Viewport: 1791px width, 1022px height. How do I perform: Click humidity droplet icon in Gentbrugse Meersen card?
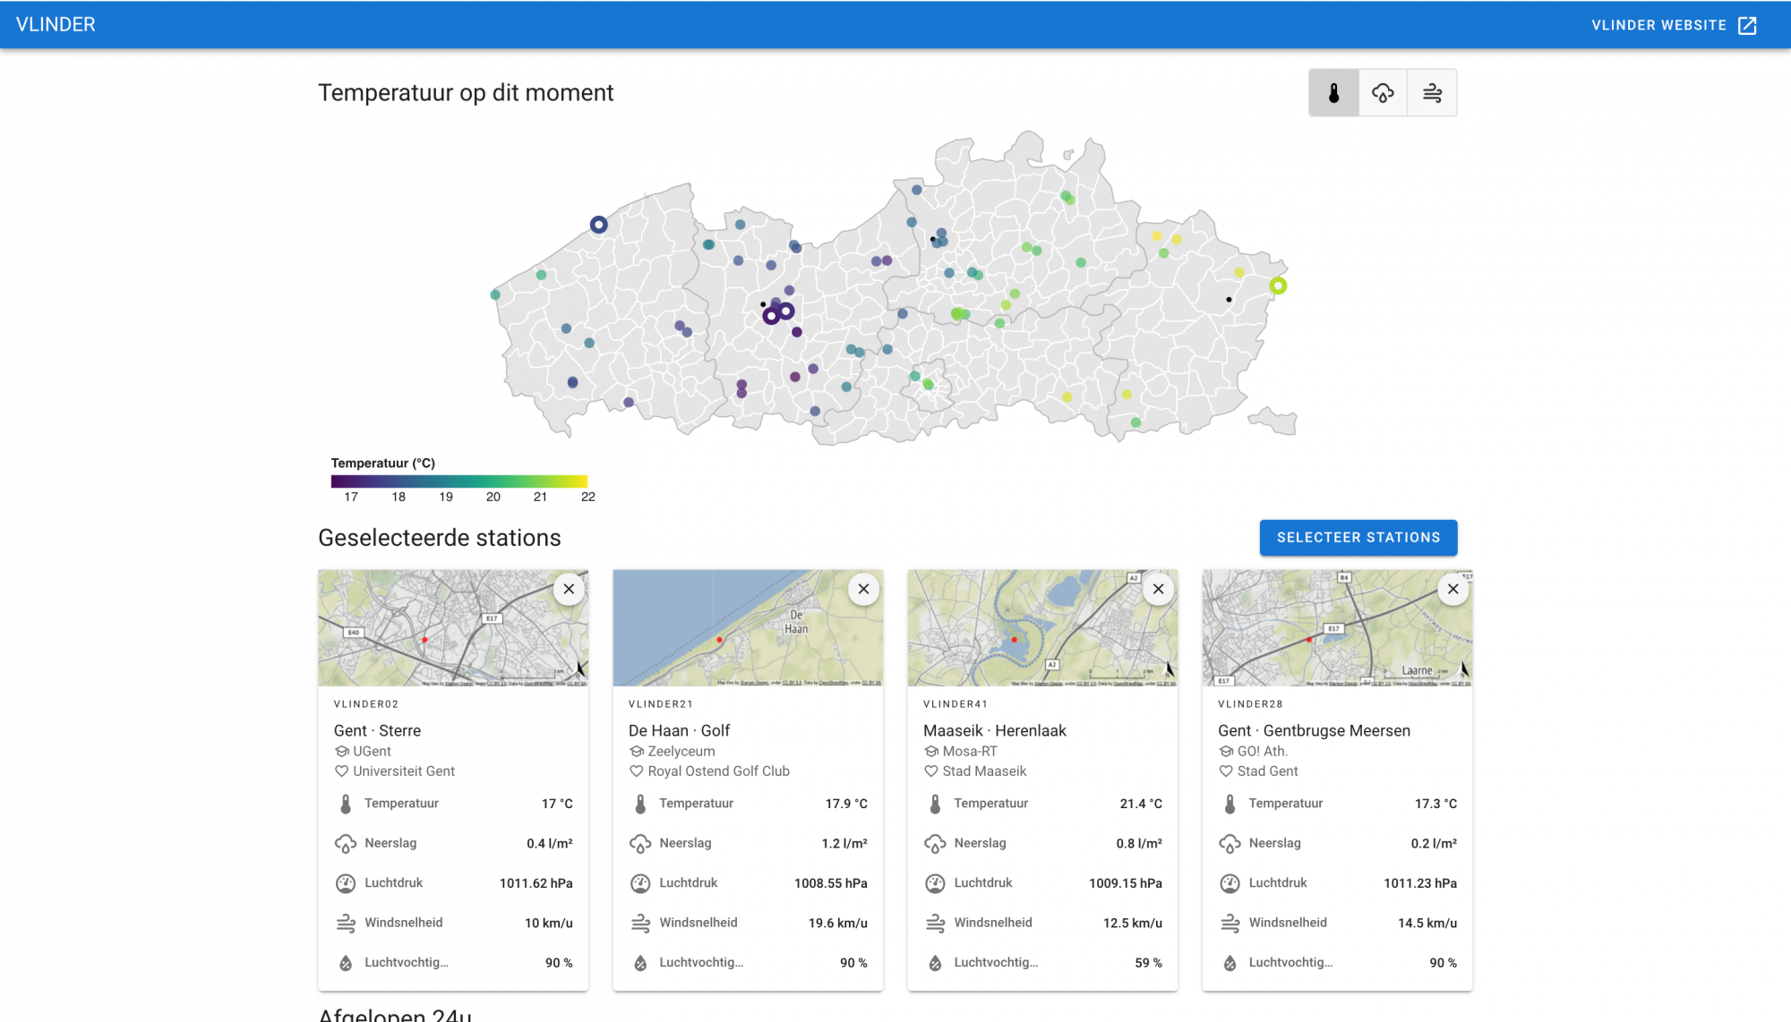(x=1230, y=963)
